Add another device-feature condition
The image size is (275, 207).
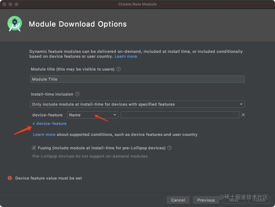pyautogui.click(x=50, y=123)
